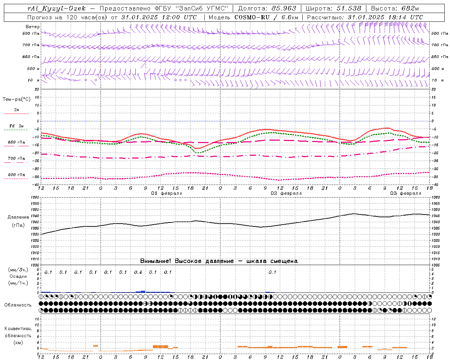
Task: Select the 02 февраля date label
Action: pos(286,193)
